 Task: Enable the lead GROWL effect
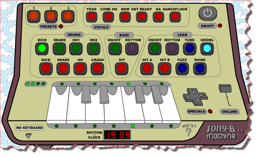click(207, 48)
